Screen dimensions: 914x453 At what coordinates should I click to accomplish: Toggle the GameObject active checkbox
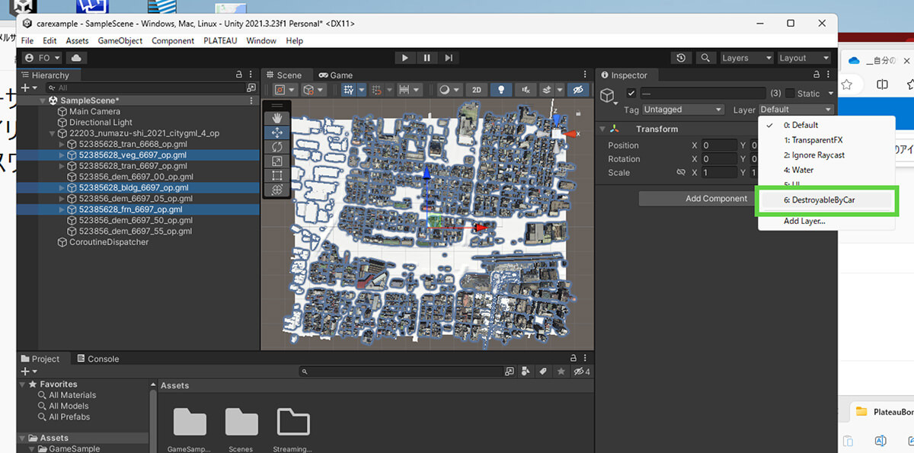click(631, 94)
